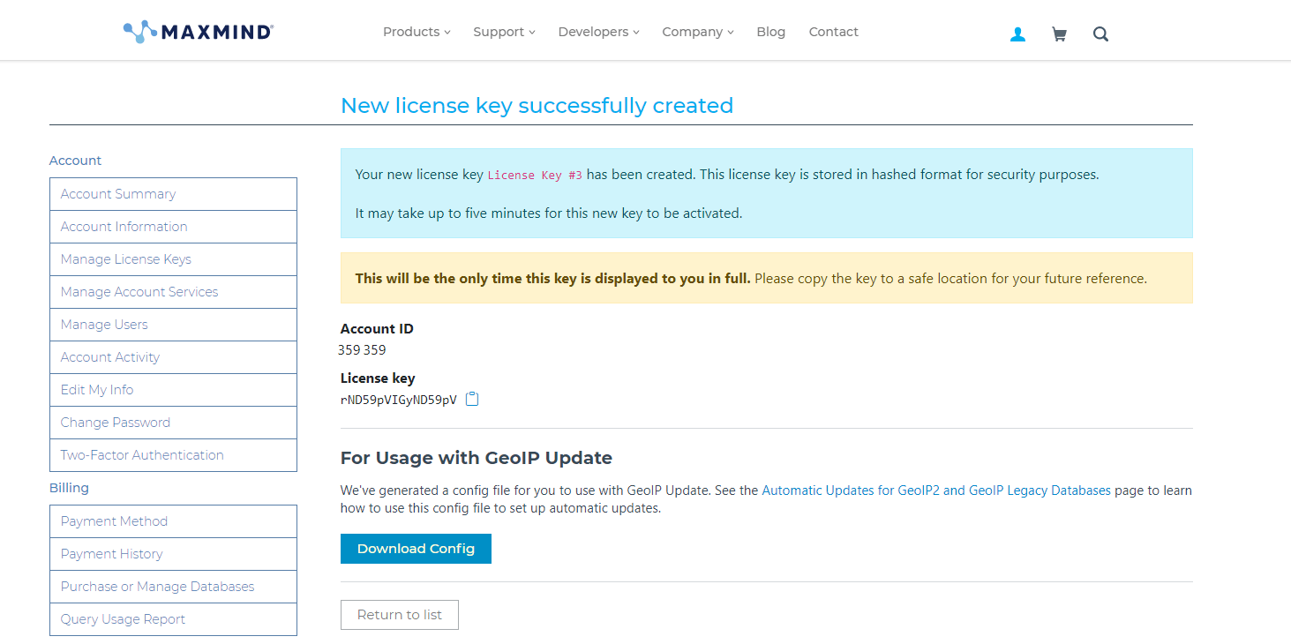
Task: Open Payment Method under Billing
Action: pyautogui.click(x=114, y=521)
